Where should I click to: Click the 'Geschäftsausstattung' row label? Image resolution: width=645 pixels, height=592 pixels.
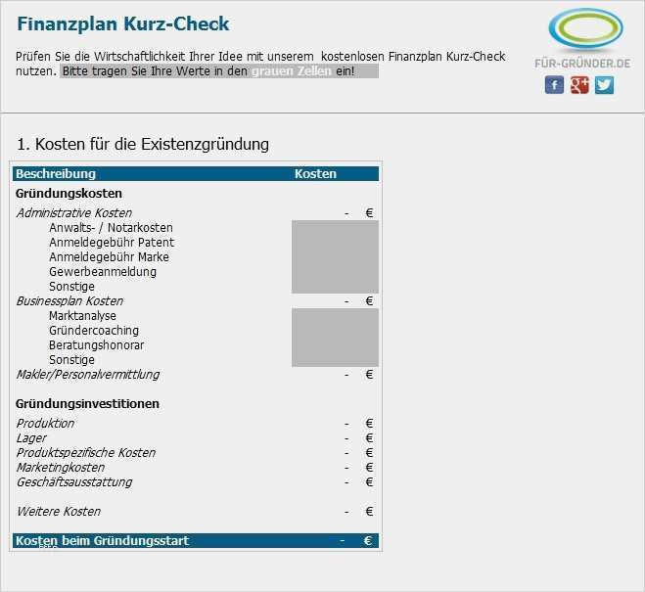74,482
